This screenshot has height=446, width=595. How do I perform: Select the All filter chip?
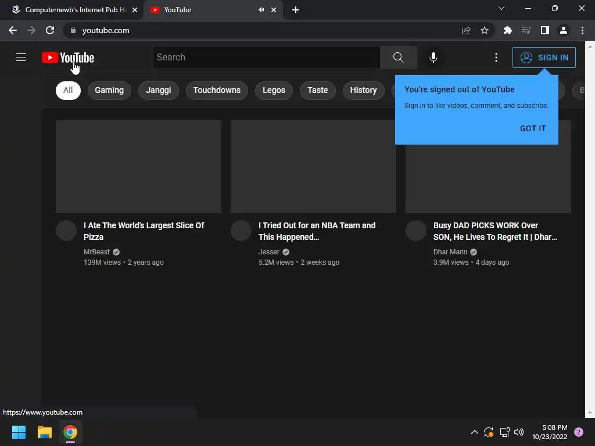pyautogui.click(x=68, y=90)
